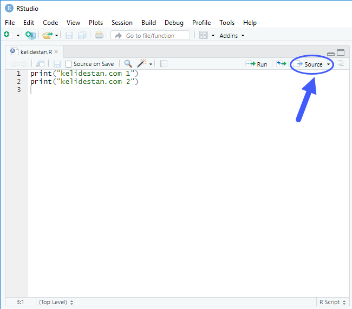
Task: Click the Save All documents icon
Action: pos(82,36)
